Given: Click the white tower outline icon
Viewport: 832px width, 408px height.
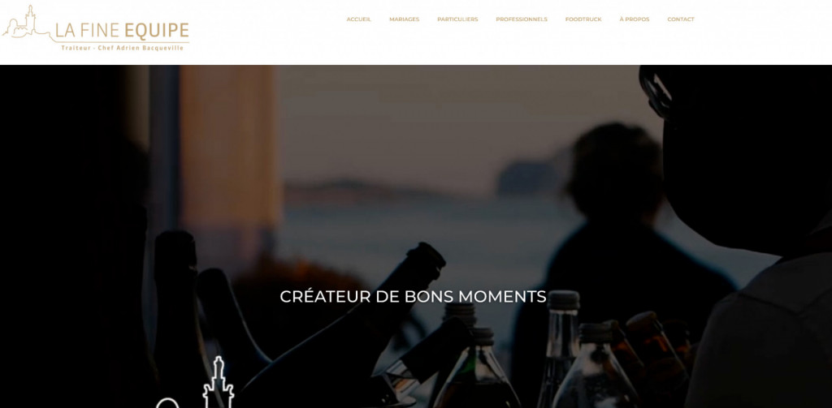Looking at the screenshot, I should tap(218, 383).
